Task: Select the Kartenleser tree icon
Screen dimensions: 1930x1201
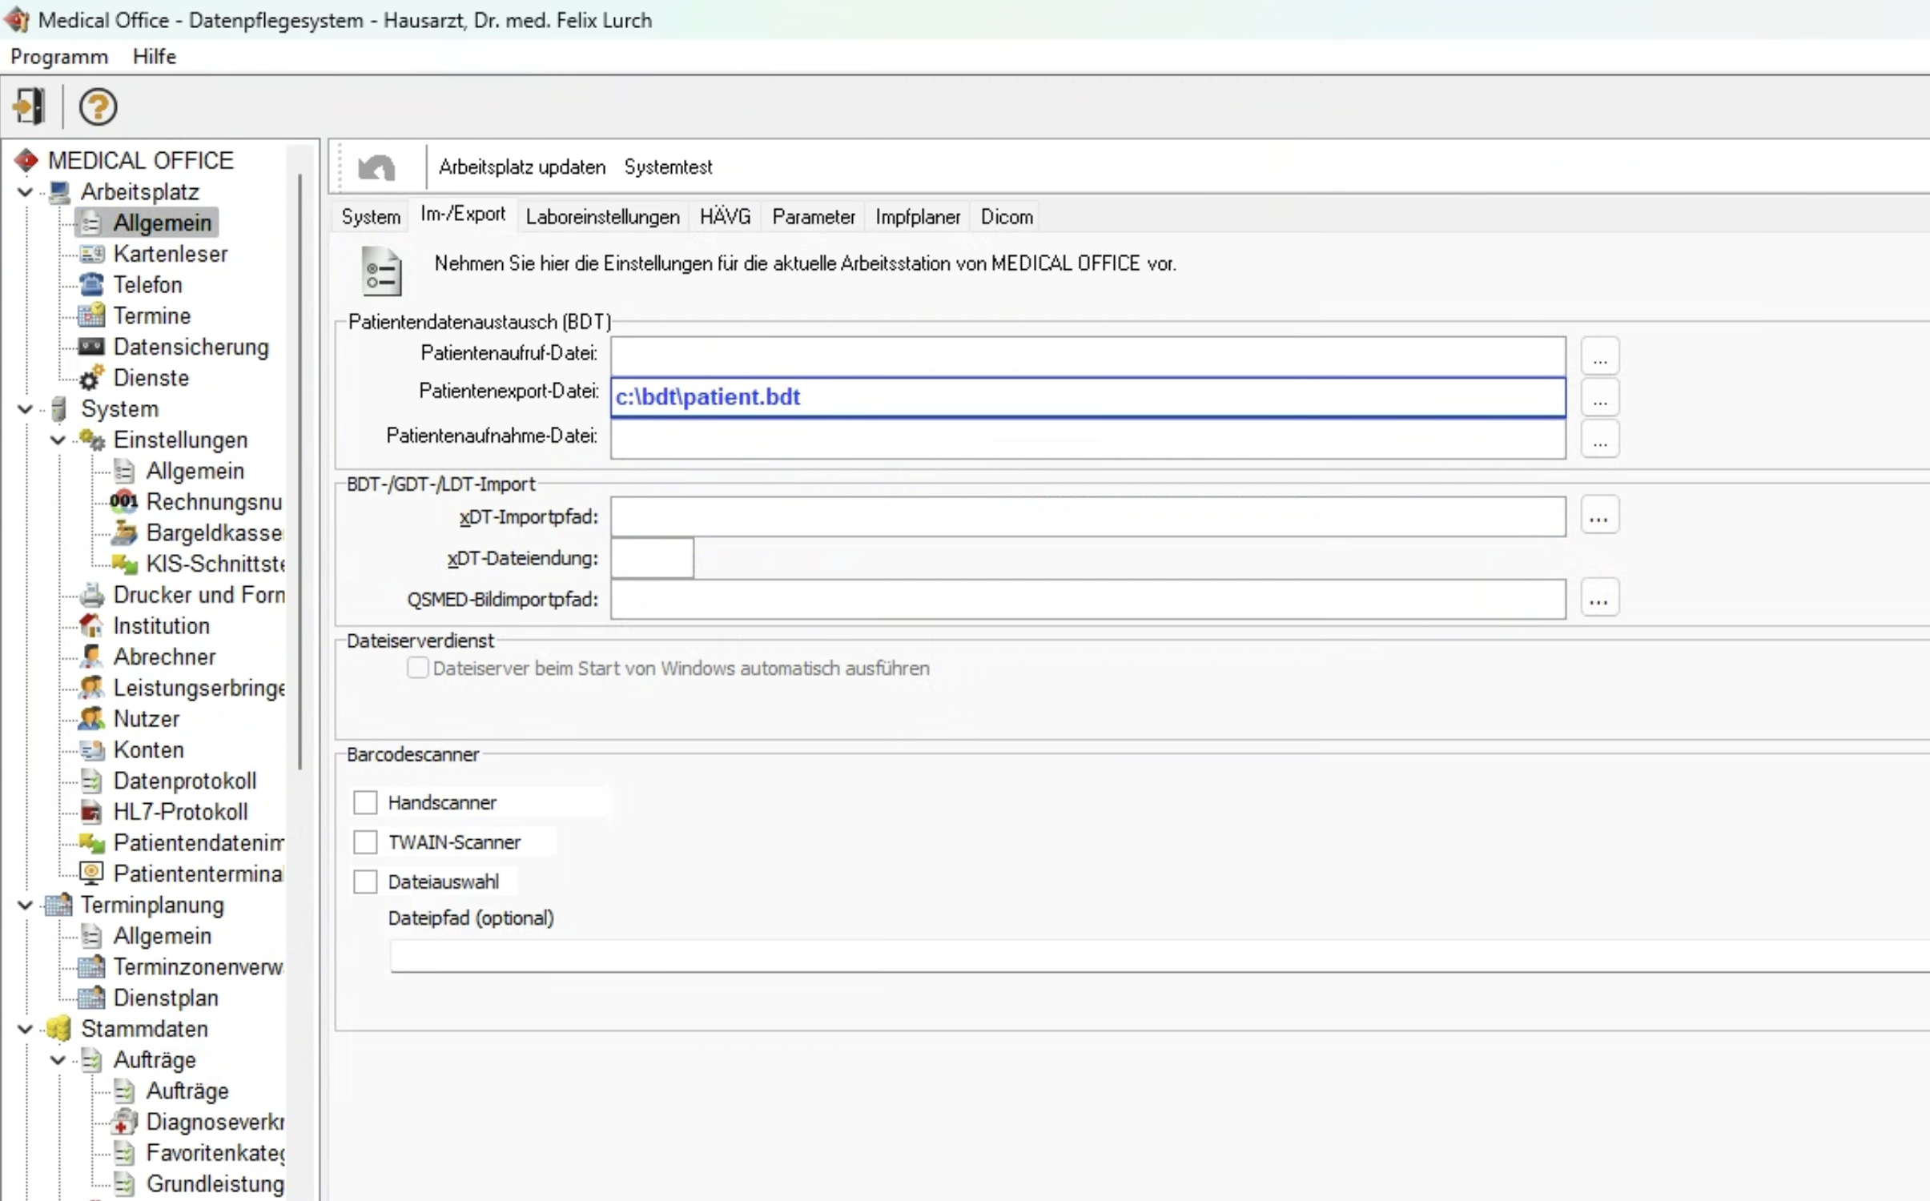Action: 92,254
